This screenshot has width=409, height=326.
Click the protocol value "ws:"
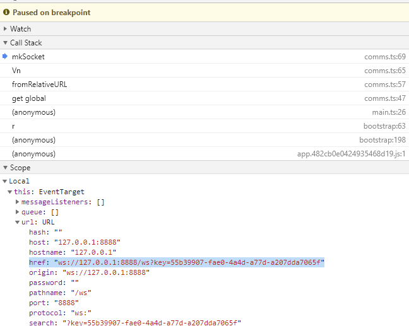(81, 313)
